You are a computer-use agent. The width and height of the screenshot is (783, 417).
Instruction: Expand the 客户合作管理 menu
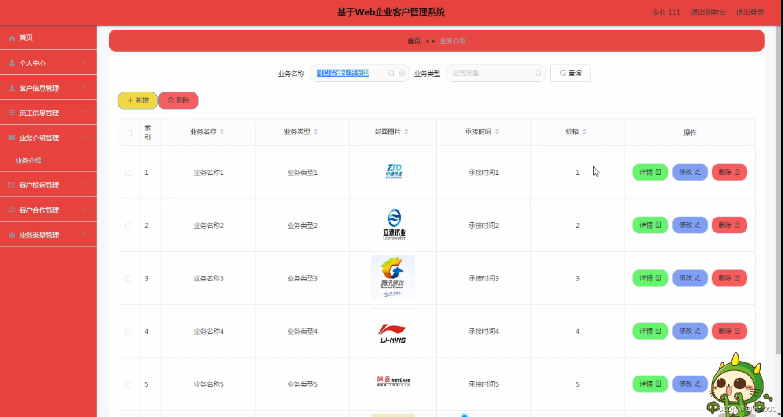[x=84, y=209]
